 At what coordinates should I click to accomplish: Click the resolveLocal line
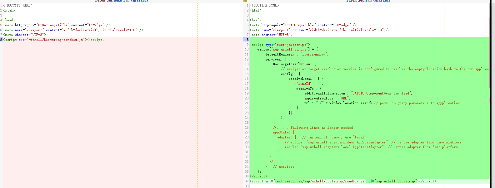coord(306,79)
